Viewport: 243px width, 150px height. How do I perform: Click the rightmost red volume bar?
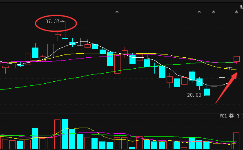(x=236, y=141)
